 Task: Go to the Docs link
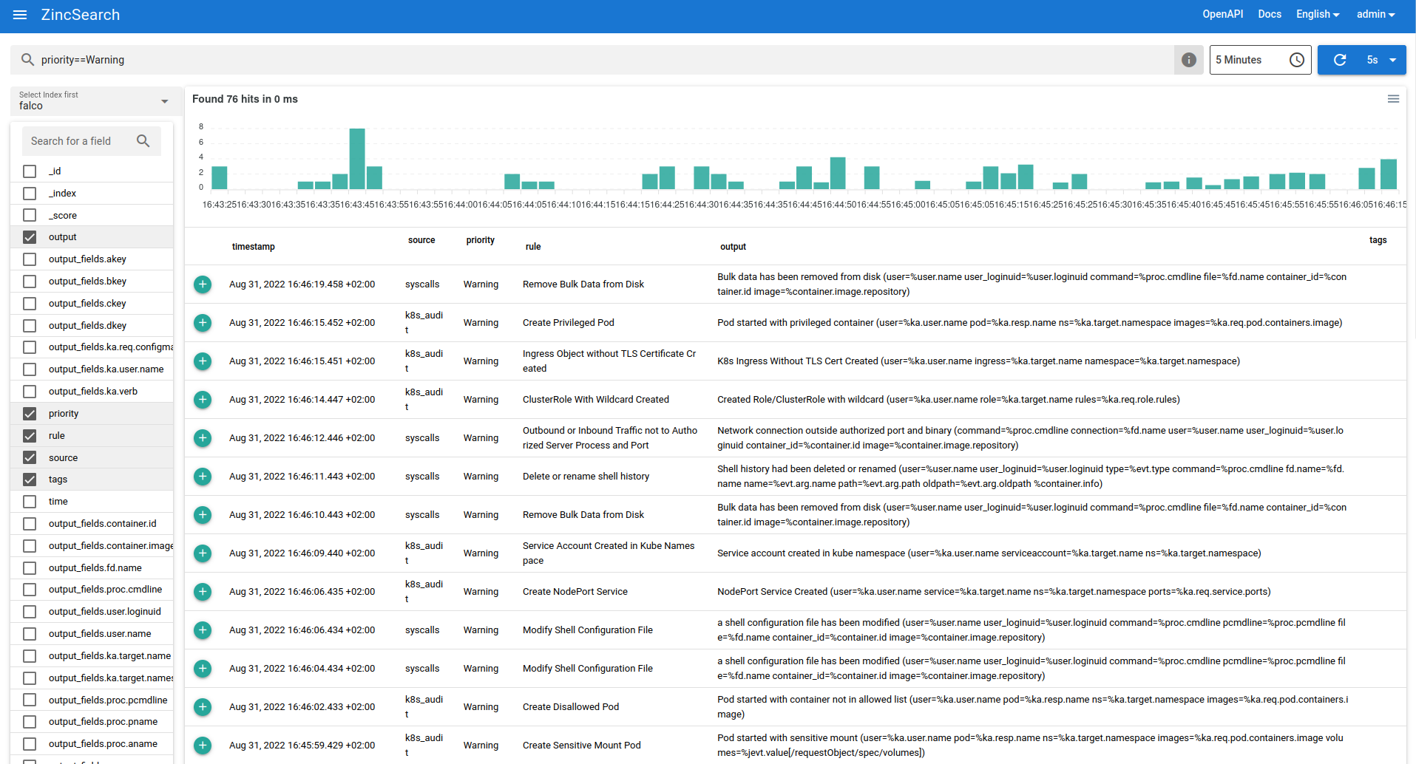tap(1269, 15)
